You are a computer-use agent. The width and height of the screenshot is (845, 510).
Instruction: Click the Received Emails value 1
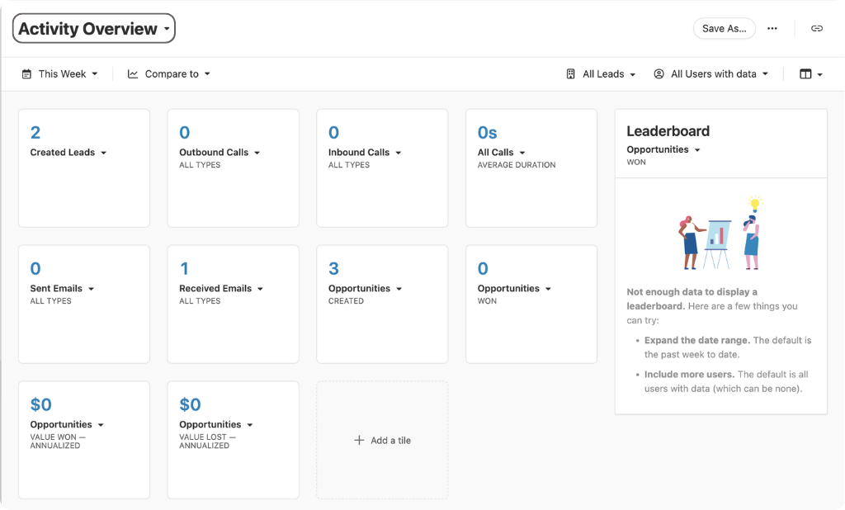[x=184, y=268]
